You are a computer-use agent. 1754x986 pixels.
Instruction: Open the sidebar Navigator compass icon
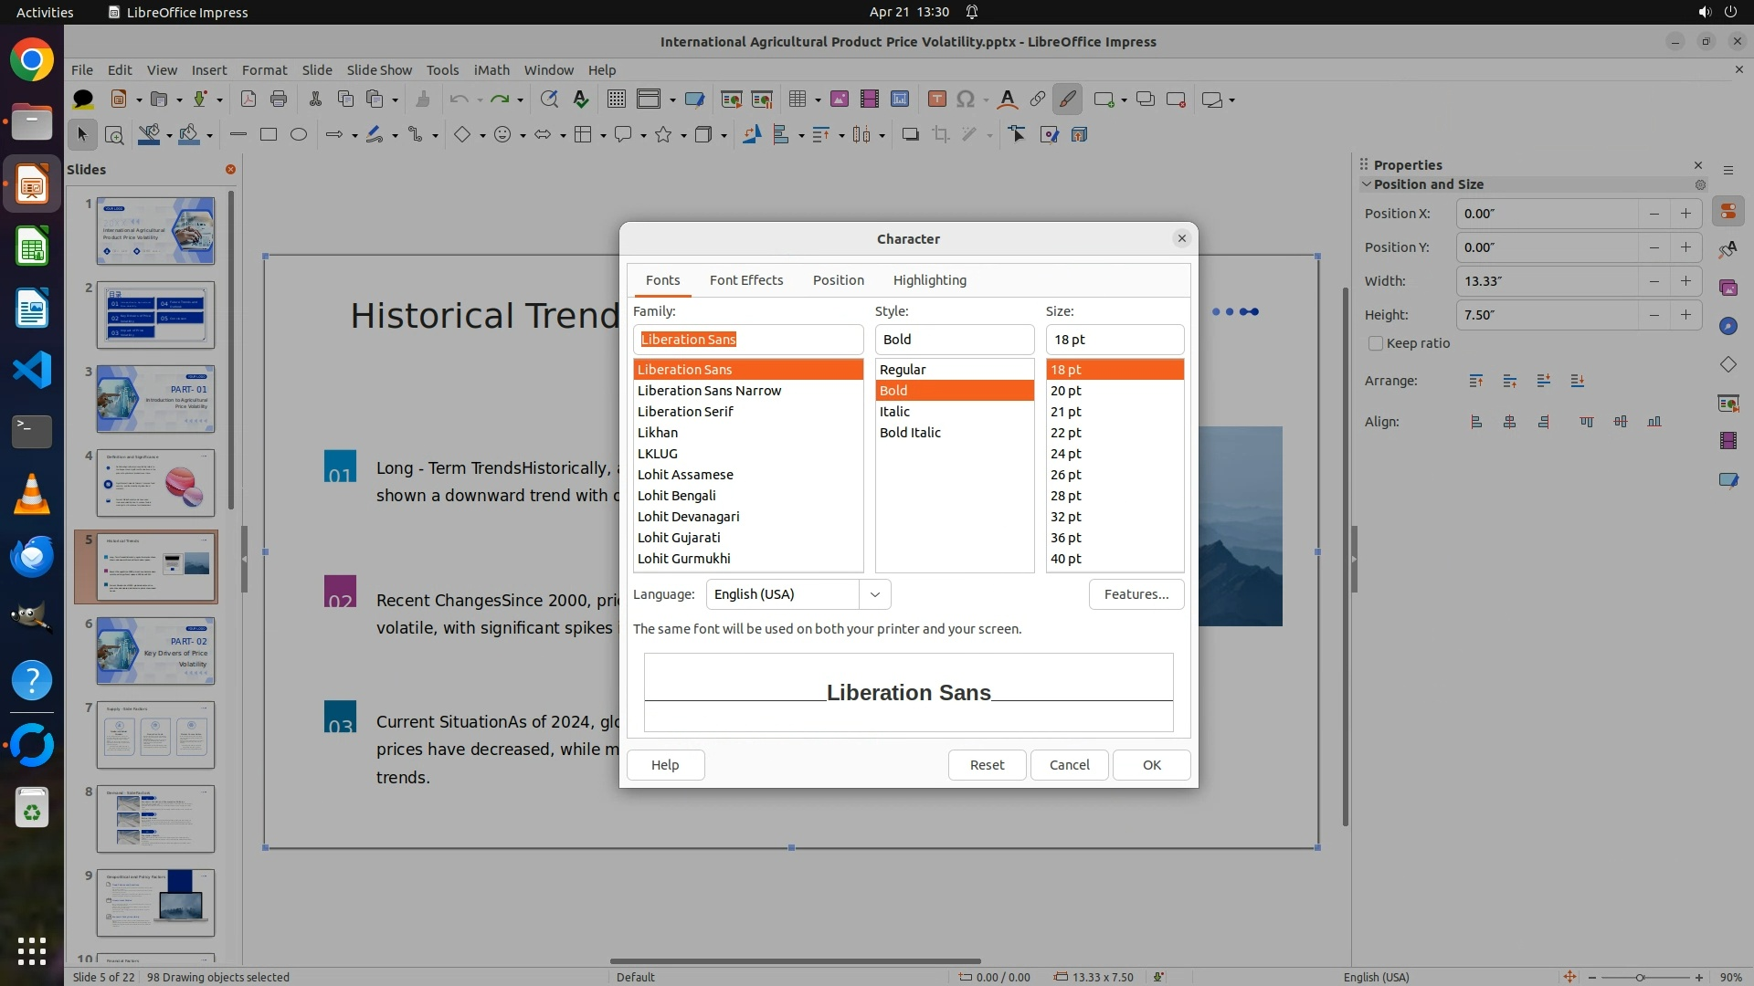[x=1728, y=326]
